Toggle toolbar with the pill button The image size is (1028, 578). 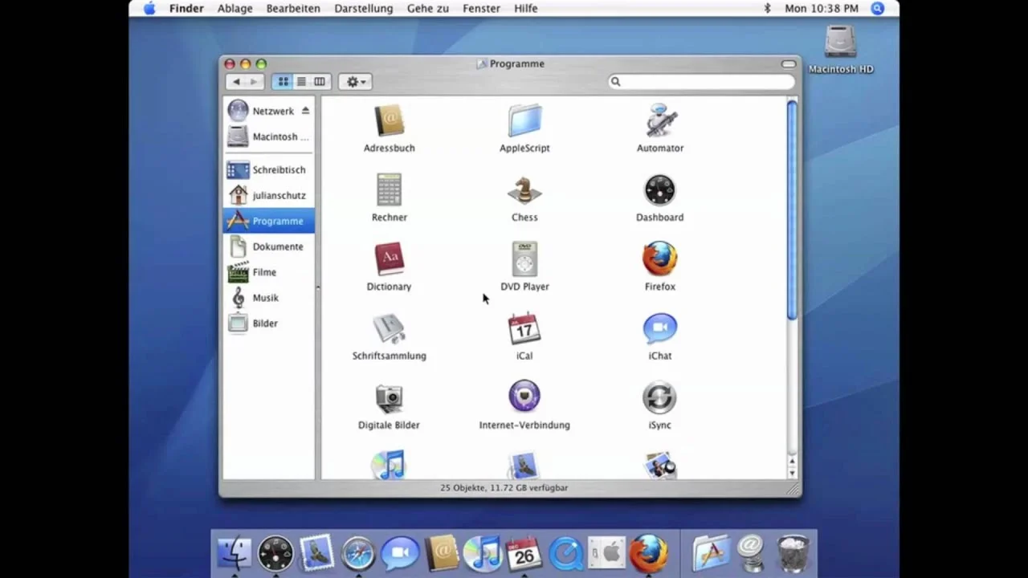tap(789, 64)
